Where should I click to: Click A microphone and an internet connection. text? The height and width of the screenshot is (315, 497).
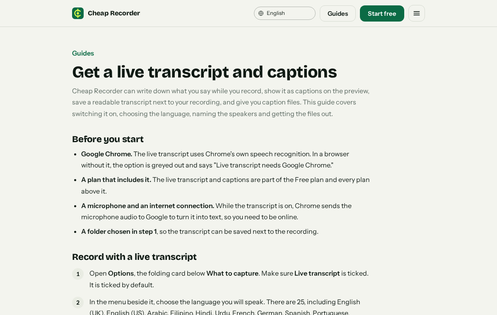(147, 206)
